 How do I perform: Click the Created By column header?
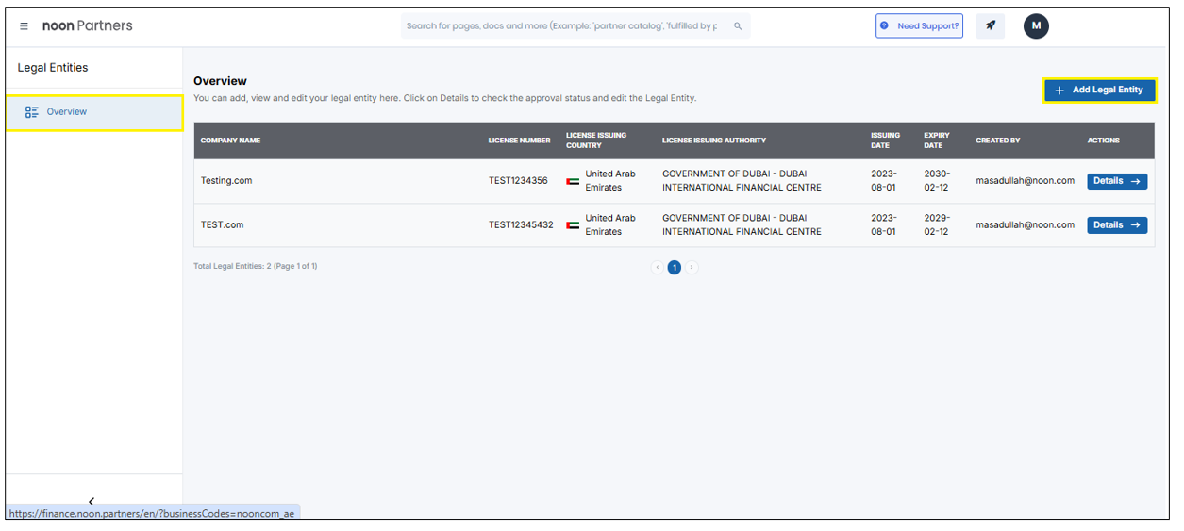click(998, 141)
